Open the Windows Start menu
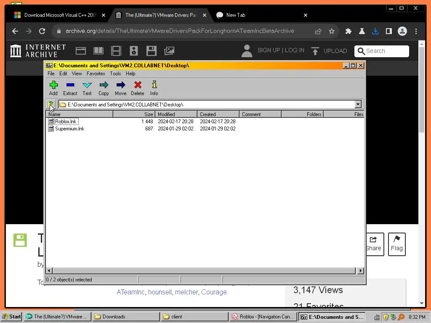Viewport: 431px width, 323px height. (11, 317)
